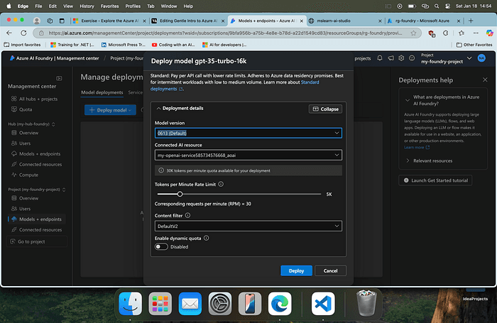Open the Compute sidebar item
497x323 pixels.
pos(25,175)
